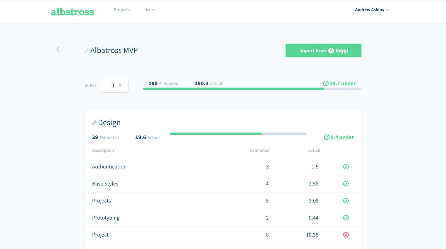Open the Projects nav menu item
This screenshot has height=249, width=446.
point(122,10)
